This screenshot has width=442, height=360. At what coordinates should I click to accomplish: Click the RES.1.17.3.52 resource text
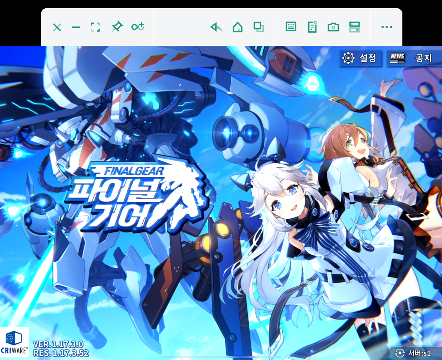click(x=61, y=353)
